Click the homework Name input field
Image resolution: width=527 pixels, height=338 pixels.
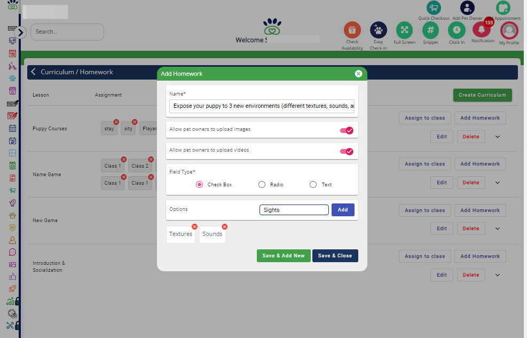click(x=262, y=106)
